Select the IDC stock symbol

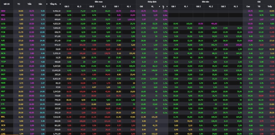coord(3,95)
